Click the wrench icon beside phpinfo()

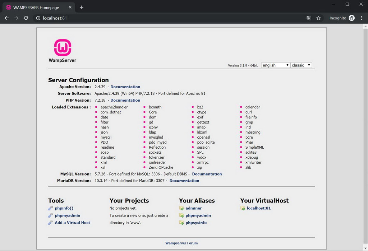(x=50, y=208)
